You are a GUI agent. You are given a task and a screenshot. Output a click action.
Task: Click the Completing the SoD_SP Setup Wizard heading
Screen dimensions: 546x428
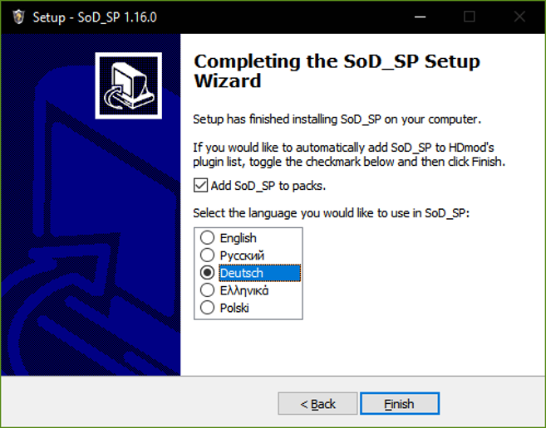[336, 71]
